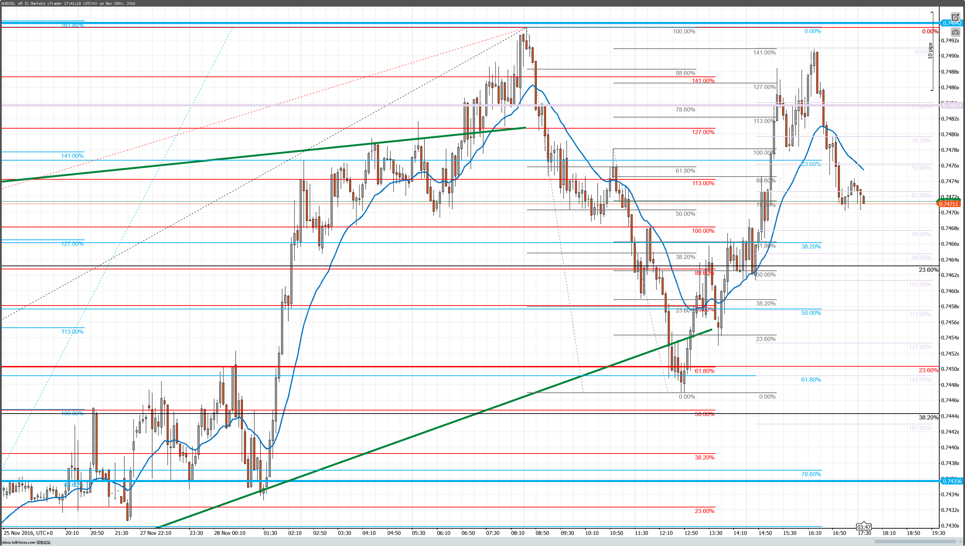Click the scrollbar right arrow at the bottom
The image size is (965, 546).
[960, 541]
